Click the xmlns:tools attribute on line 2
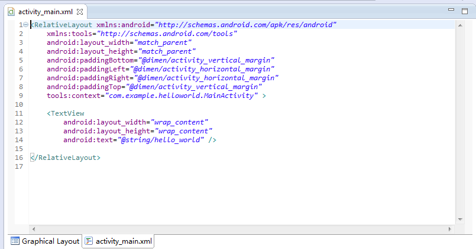The image size is (476, 249). tap(142, 34)
